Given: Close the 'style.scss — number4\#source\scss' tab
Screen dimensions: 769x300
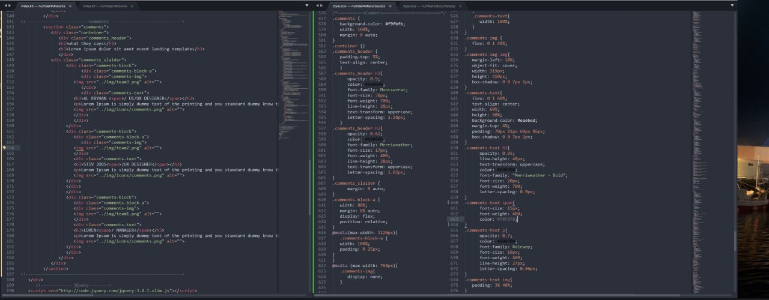Looking at the screenshot, I should [389, 5].
